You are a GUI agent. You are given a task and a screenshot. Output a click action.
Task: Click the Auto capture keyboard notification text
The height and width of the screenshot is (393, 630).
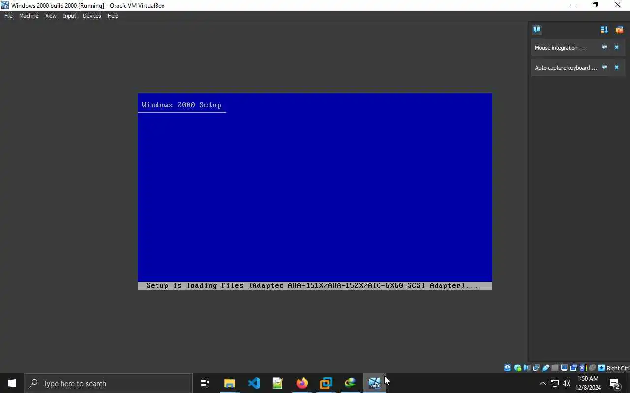pos(566,68)
